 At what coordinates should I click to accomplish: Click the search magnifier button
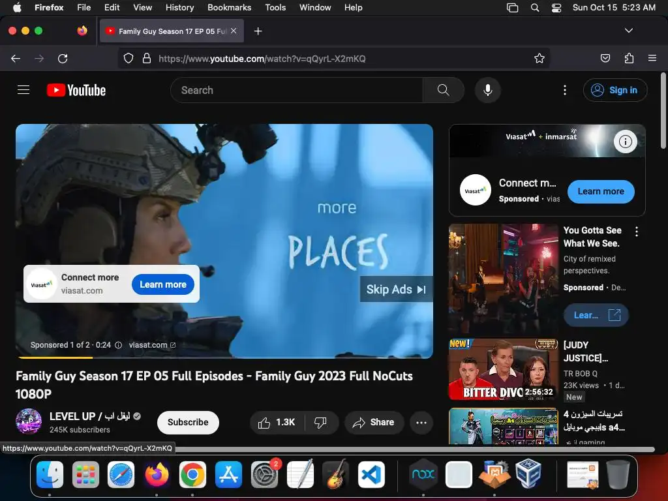pyautogui.click(x=443, y=90)
